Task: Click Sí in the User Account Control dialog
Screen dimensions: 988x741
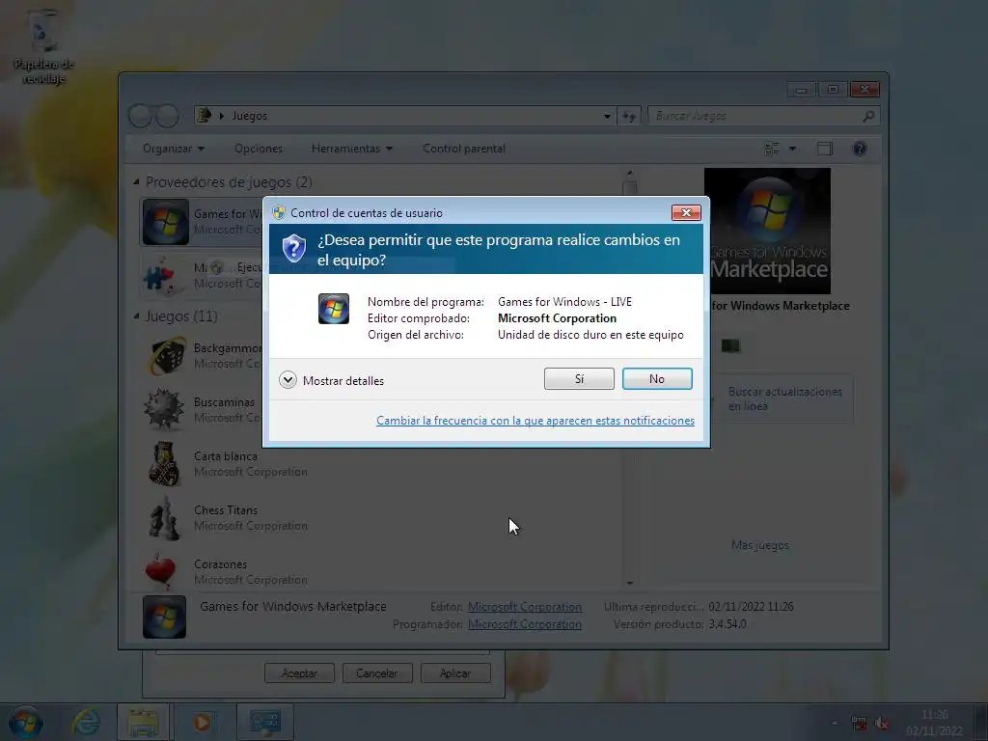Action: click(579, 378)
